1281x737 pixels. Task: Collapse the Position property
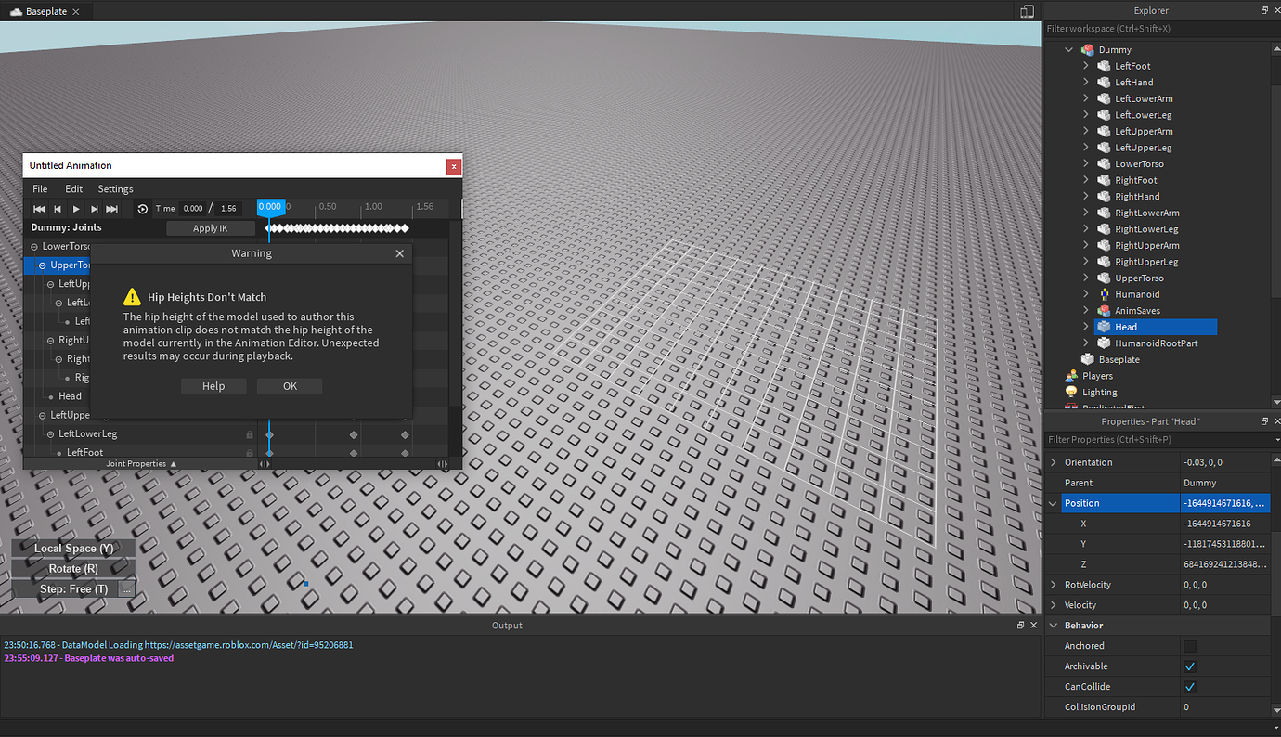pos(1053,503)
